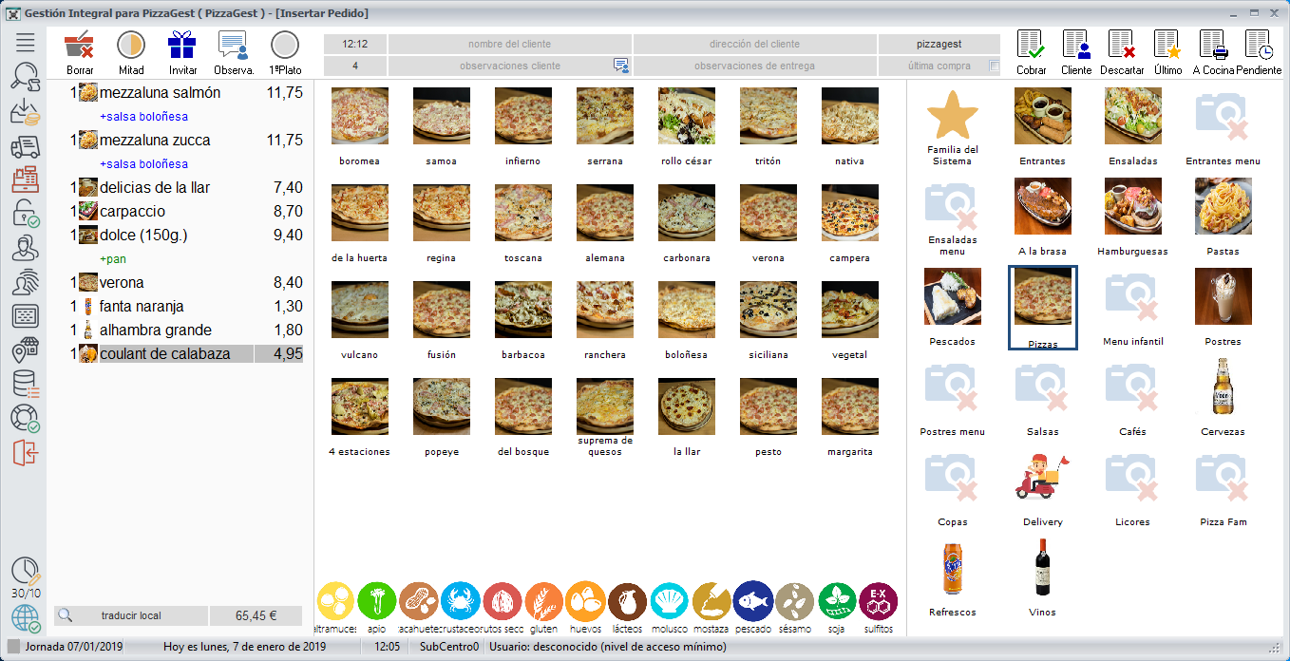Image resolution: width=1290 pixels, height=661 pixels.
Task: Click the exit door icon in sidebar
Action: pyautogui.click(x=25, y=453)
